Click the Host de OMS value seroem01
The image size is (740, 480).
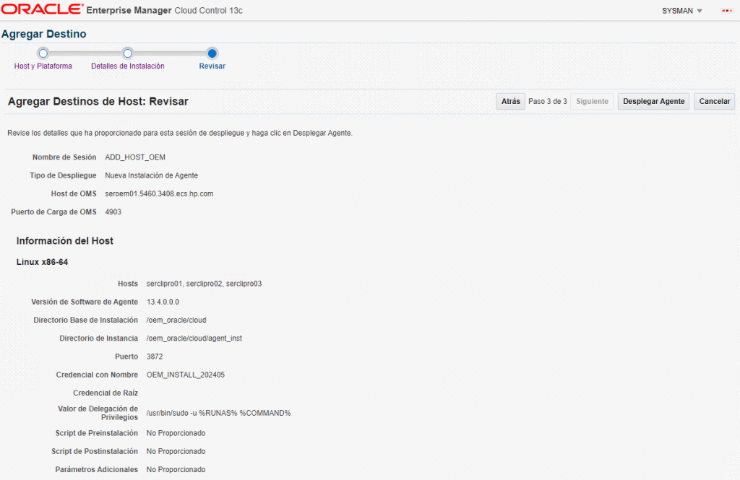coord(159,193)
